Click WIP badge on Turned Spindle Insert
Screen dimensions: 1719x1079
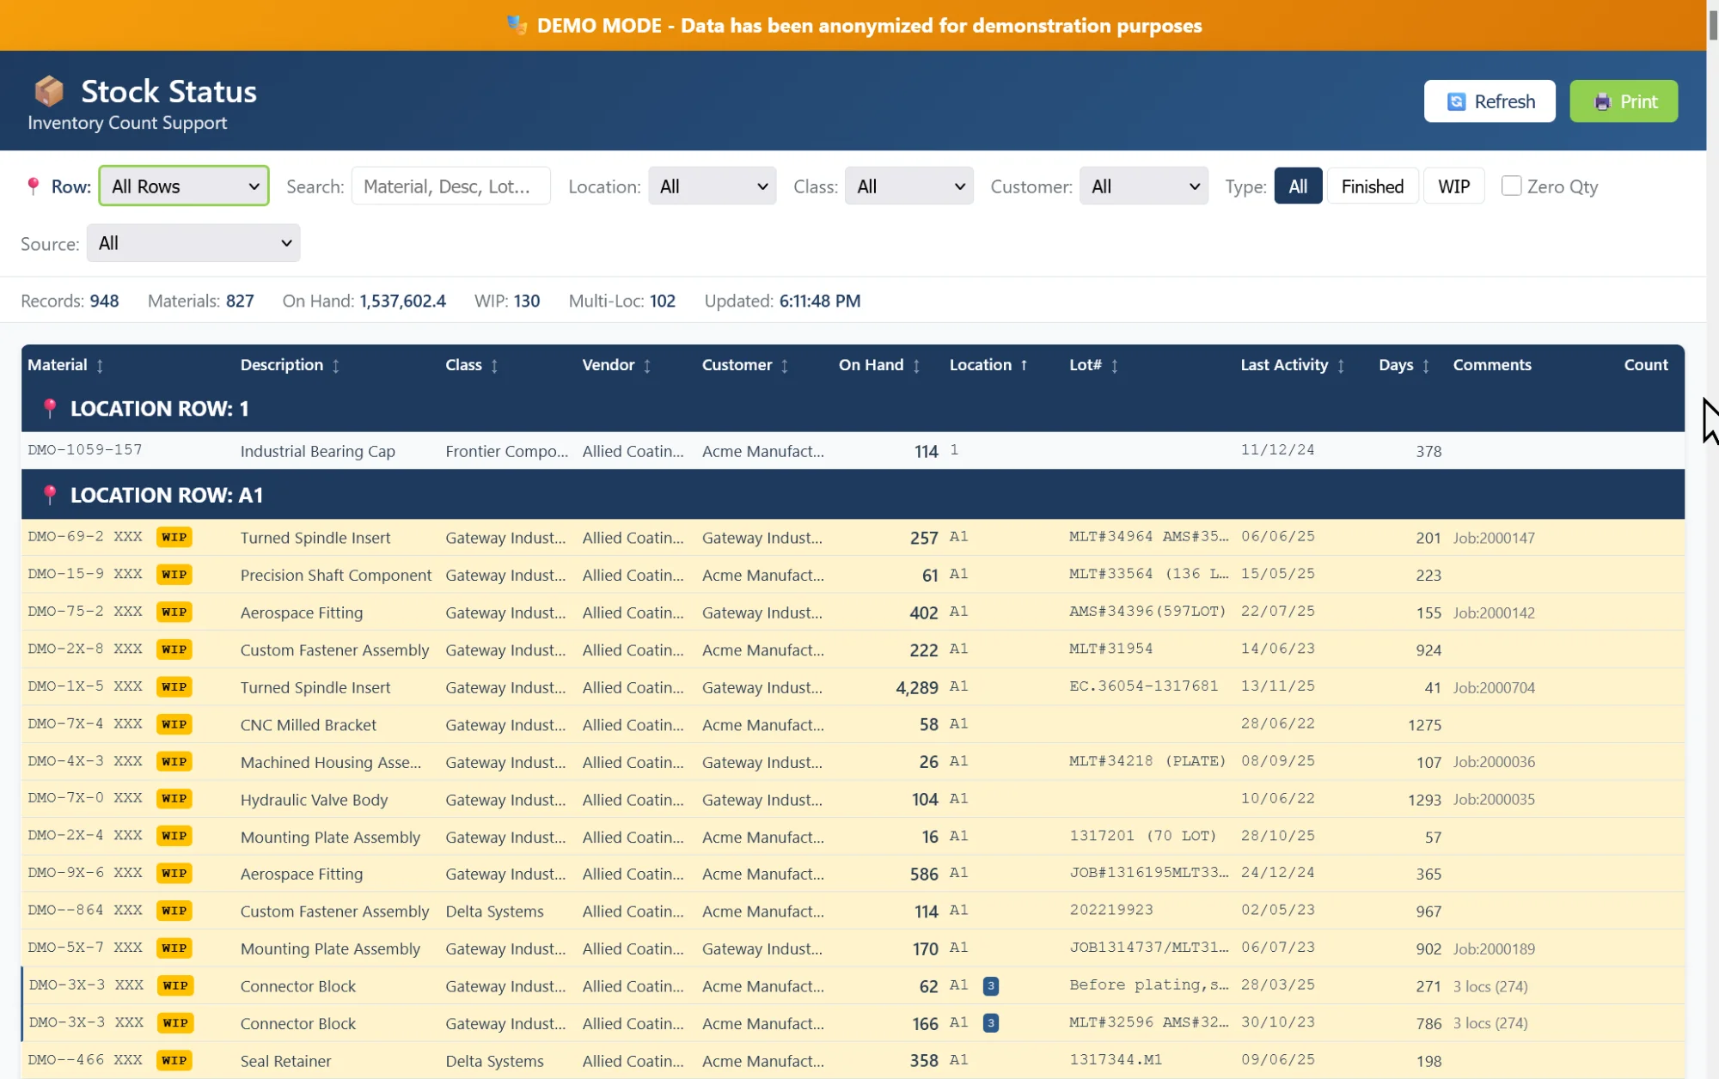[174, 537]
